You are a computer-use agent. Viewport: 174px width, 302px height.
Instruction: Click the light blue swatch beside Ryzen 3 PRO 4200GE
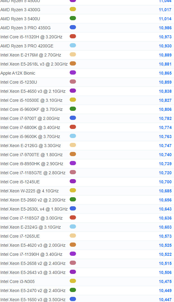pyautogui.click(x=73, y=46)
